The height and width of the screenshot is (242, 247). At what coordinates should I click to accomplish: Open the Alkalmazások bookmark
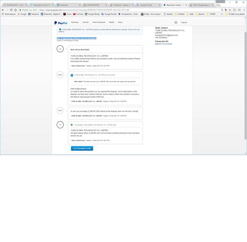pos(9,14)
